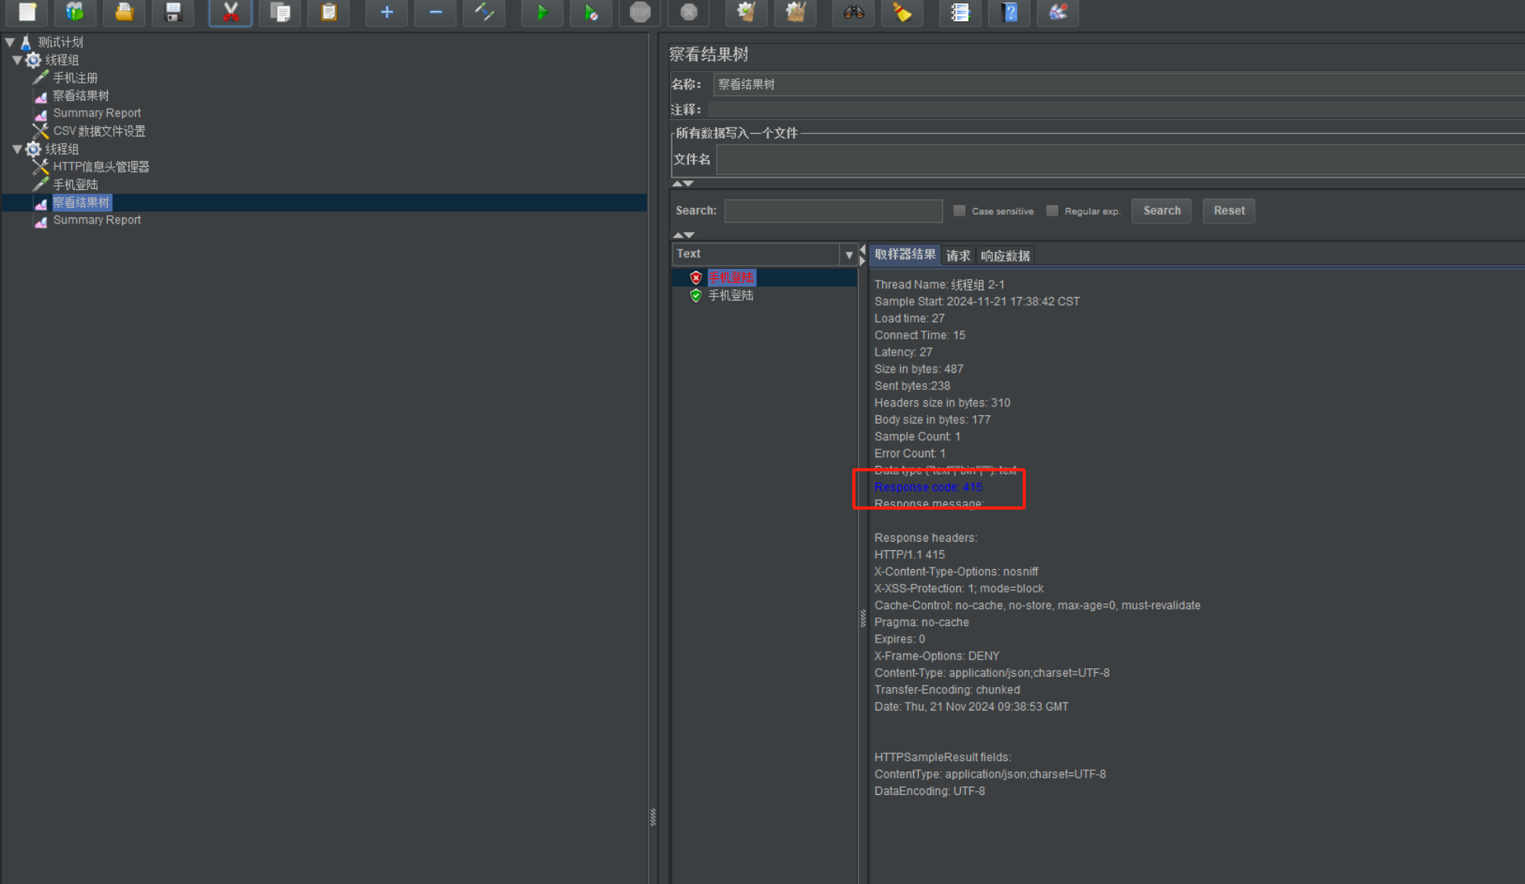Collapse the second 线程组 thread group
This screenshot has height=884, width=1525.
point(17,149)
